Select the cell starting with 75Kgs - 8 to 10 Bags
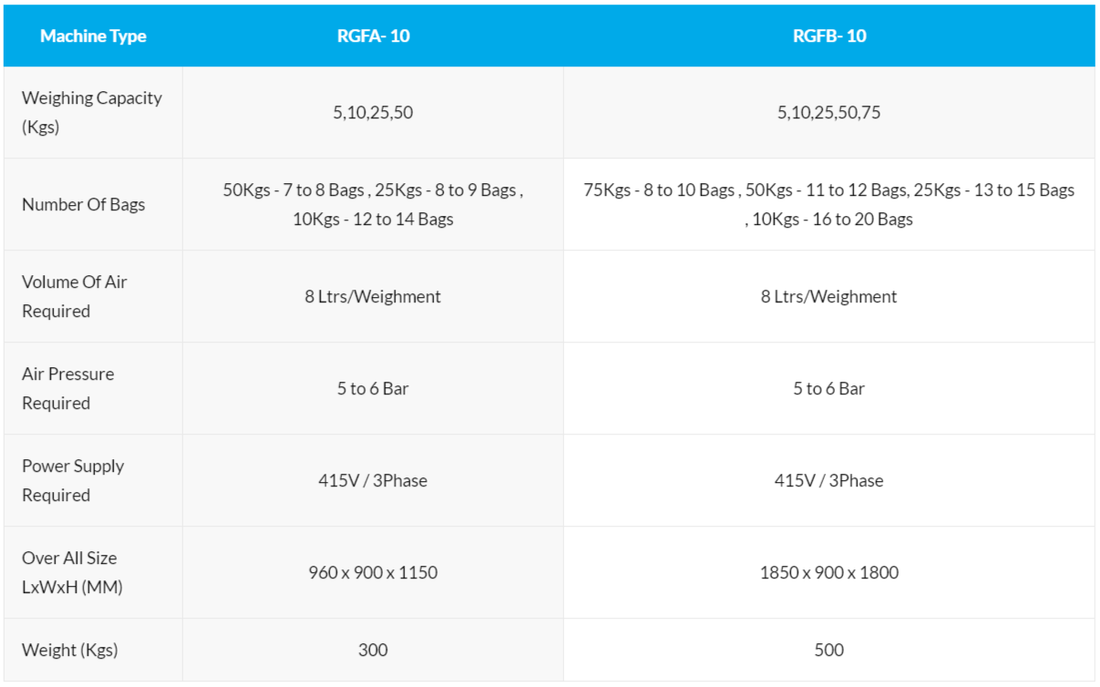 click(829, 204)
